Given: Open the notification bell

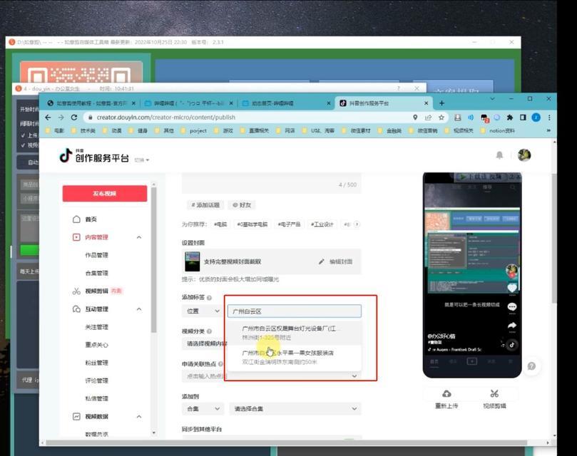Looking at the screenshot, I should [x=499, y=155].
